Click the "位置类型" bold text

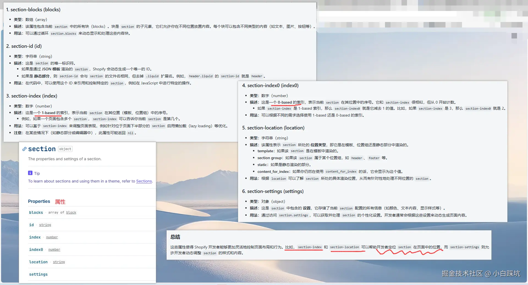pyautogui.click(x=318, y=145)
